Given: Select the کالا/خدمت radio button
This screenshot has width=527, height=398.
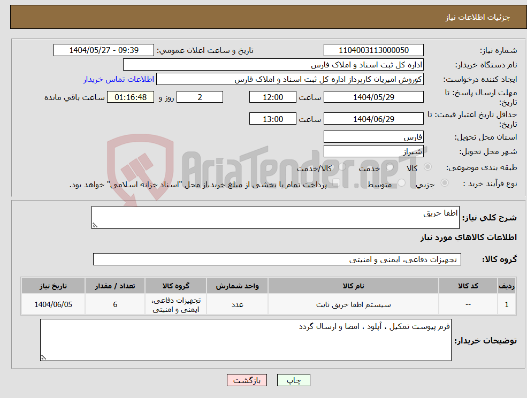Looking at the screenshot, I should pyautogui.click(x=342, y=167).
